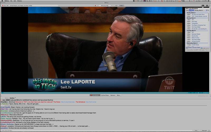Click the pizzabox username in chat

pyautogui.click(x=4, y=128)
